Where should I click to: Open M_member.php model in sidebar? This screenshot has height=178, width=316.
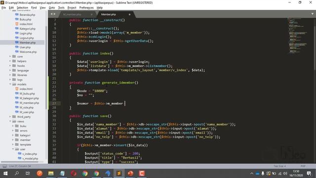(x=29, y=103)
